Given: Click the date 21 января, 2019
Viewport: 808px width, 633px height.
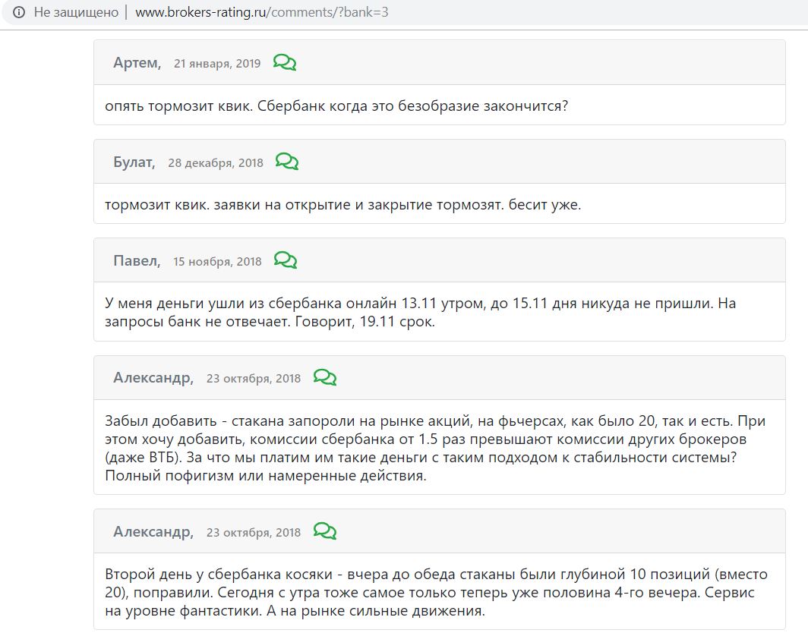Looking at the screenshot, I should coord(217,64).
